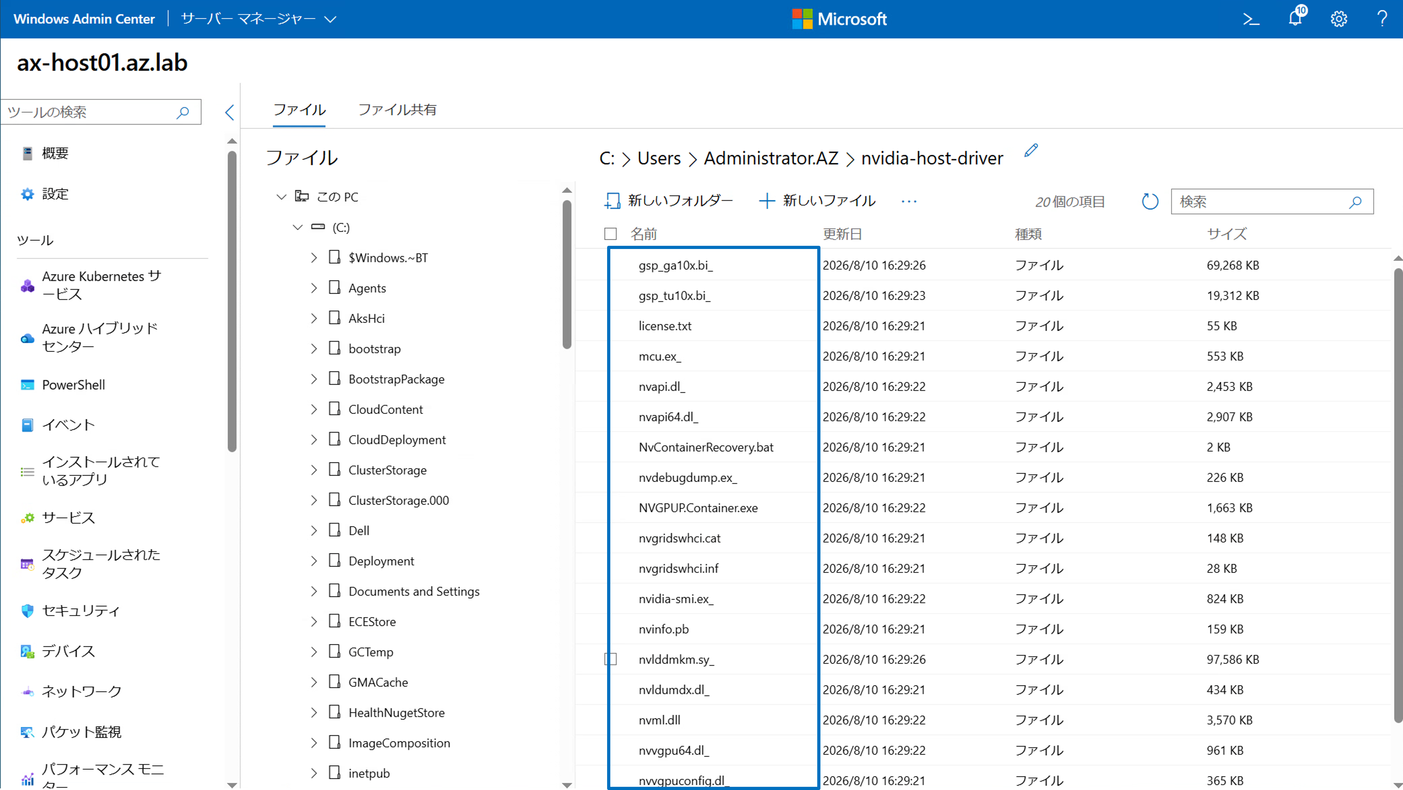
Task: Select the file nvgridswhci.inf
Action: [x=678, y=569]
